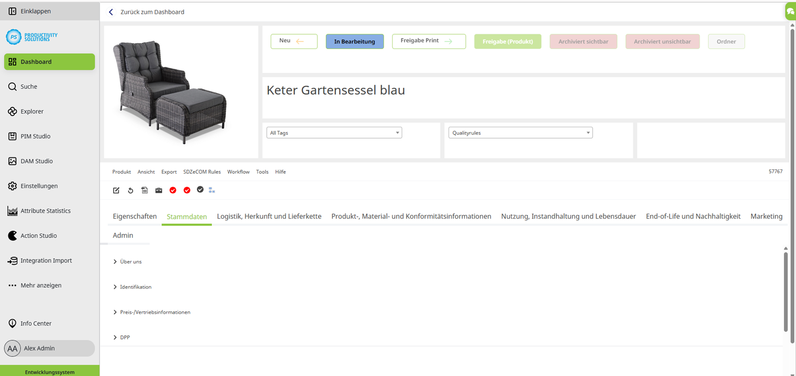Screen dimensions: 796x376
Task: Click the first red checkmark icon
Action: point(173,190)
